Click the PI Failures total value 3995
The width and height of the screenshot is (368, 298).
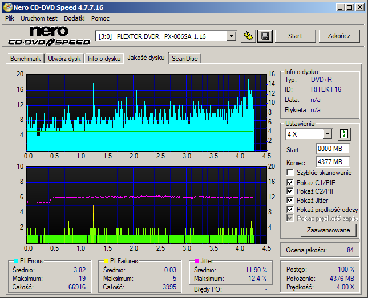tap(169, 287)
